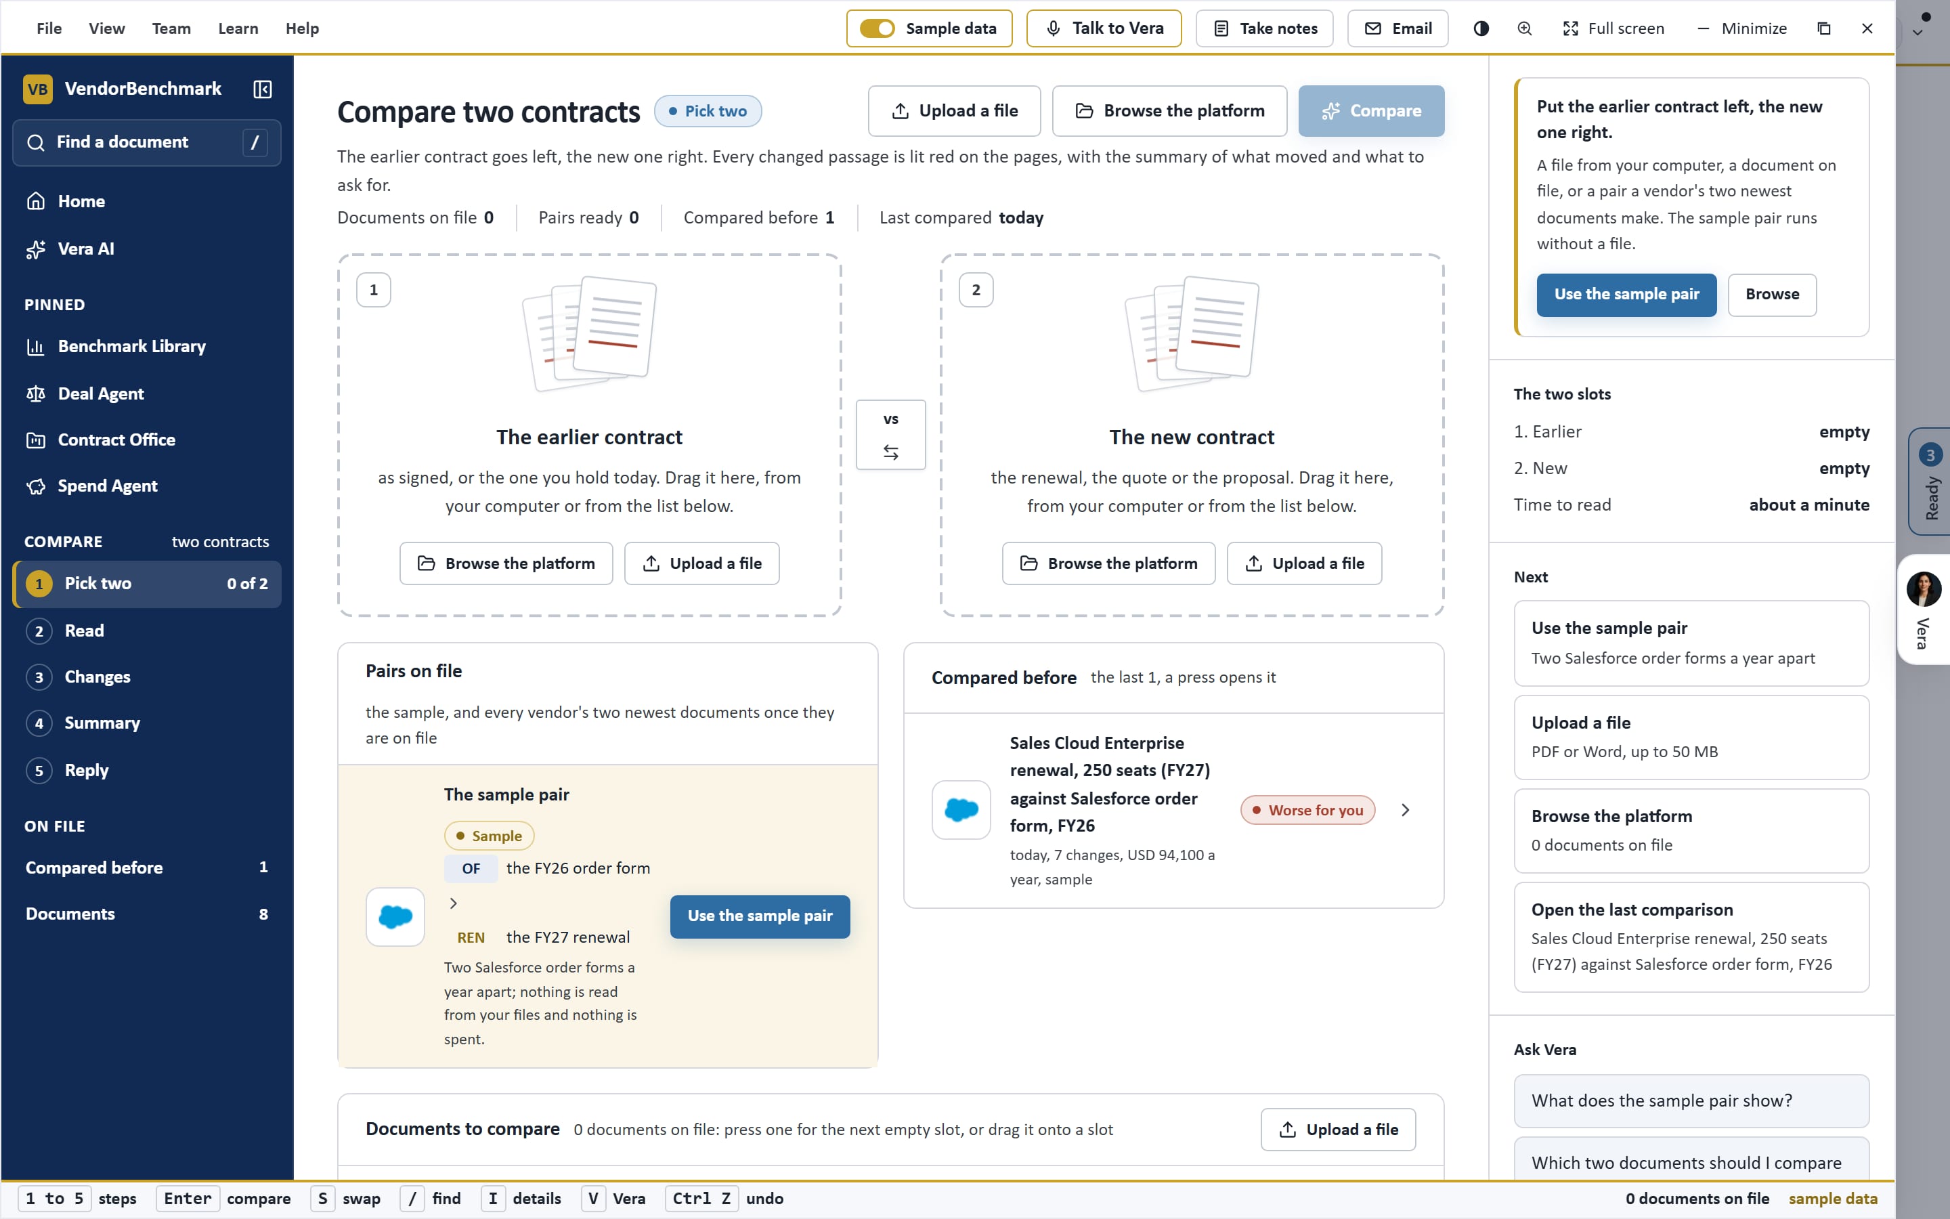Browse the platform for the new contract
The height and width of the screenshot is (1219, 1950).
[x=1108, y=563]
